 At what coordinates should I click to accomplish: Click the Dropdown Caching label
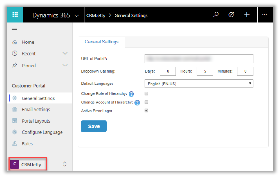point(98,71)
